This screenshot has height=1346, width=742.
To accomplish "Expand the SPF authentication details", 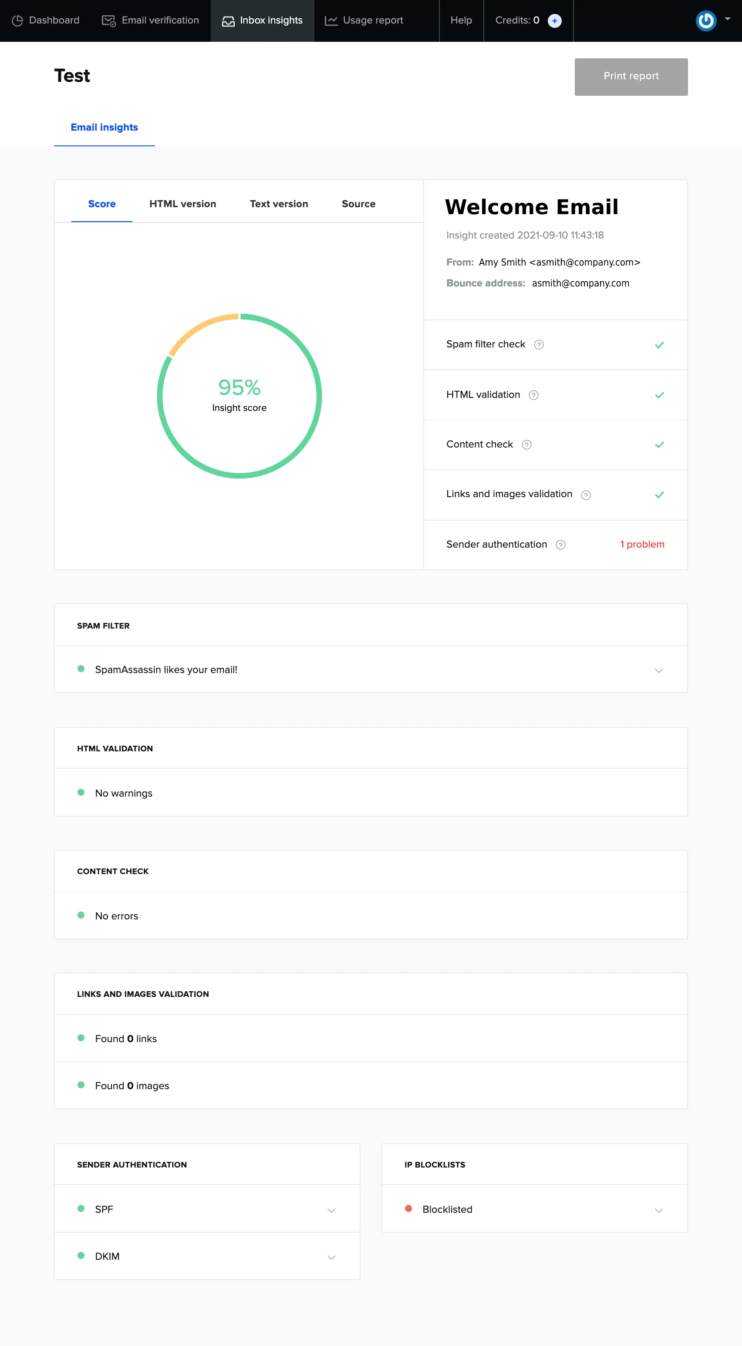I will pyautogui.click(x=331, y=1210).
